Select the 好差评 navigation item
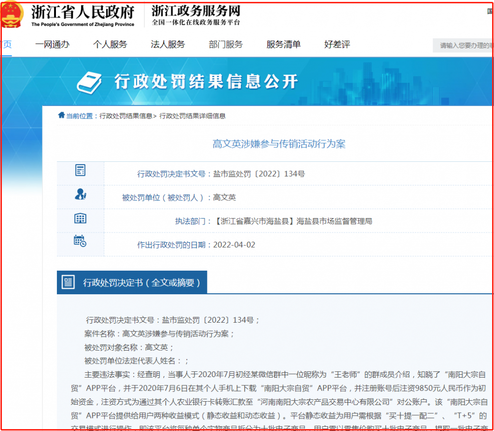The height and width of the screenshot is (431, 494). 337,45
